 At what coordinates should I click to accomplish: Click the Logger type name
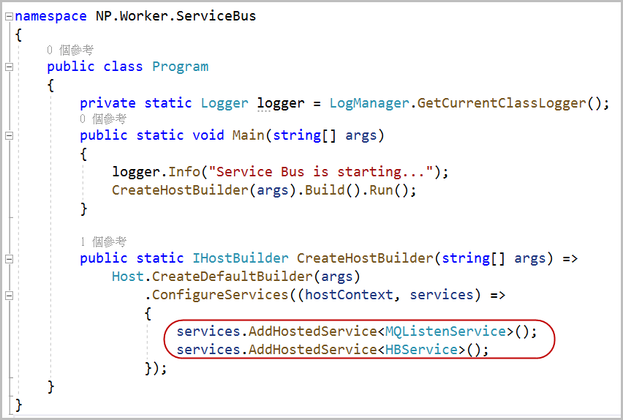pos(224,103)
